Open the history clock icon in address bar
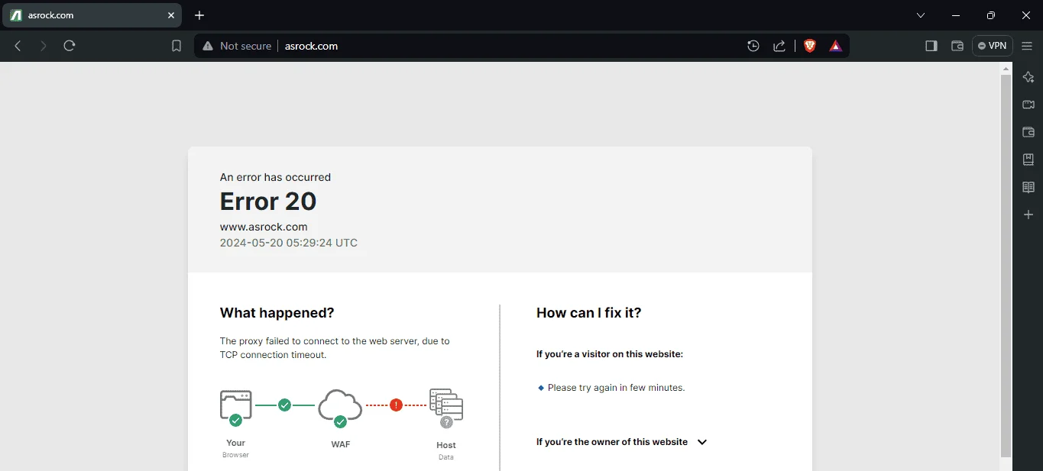This screenshot has width=1043, height=471. click(753, 46)
